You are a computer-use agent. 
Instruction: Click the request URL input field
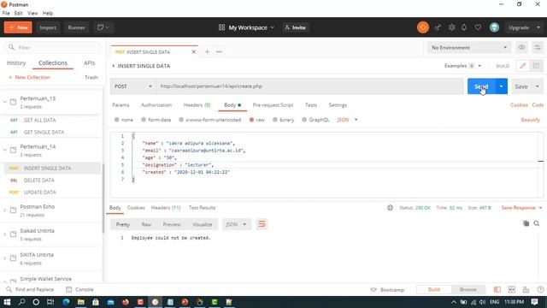[309, 86]
